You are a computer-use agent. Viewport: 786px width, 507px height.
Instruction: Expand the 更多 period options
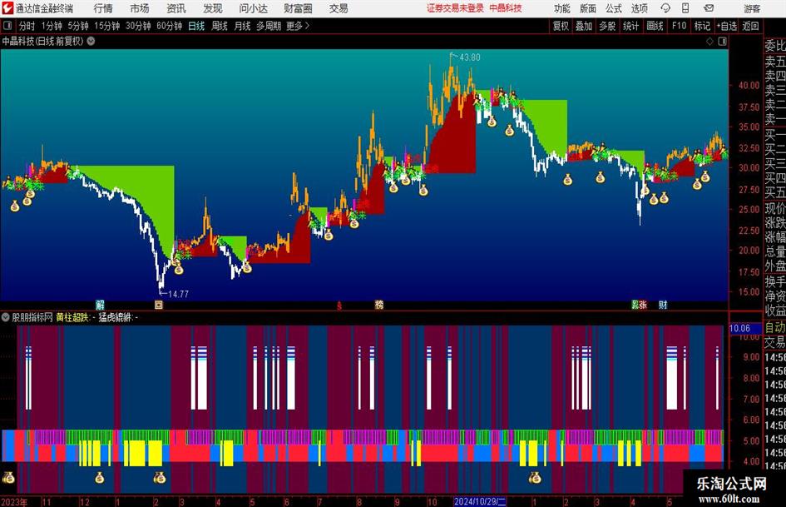point(298,26)
